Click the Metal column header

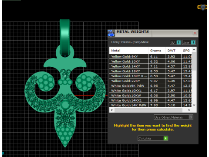click(x=129, y=51)
